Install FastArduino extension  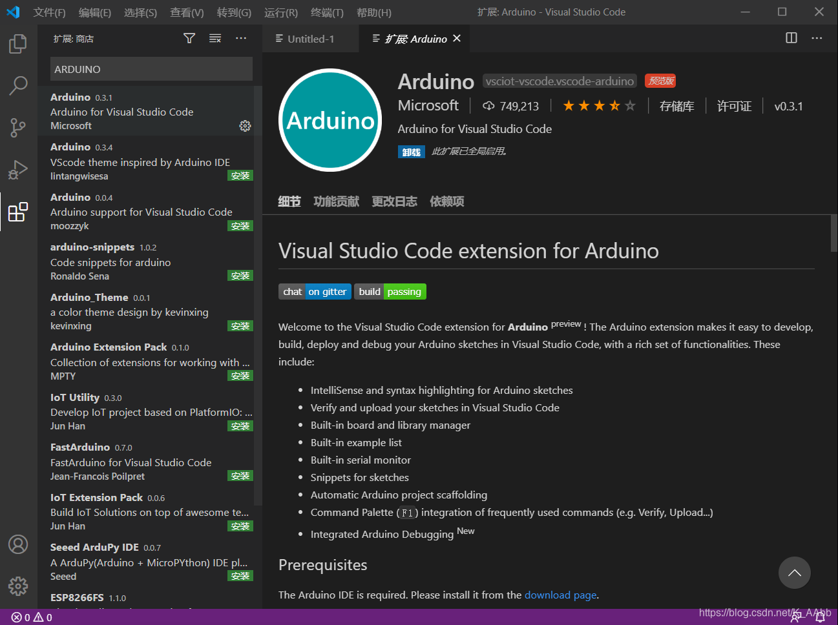(240, 476)
